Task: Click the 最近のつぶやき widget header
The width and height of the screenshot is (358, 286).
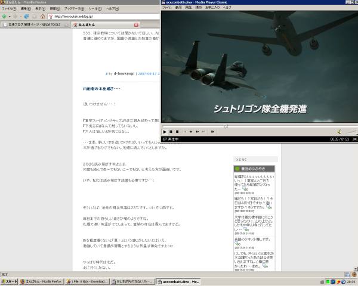Action: [254, 169]
